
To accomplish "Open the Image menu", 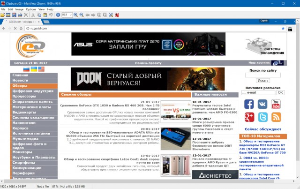I will 19,9.
